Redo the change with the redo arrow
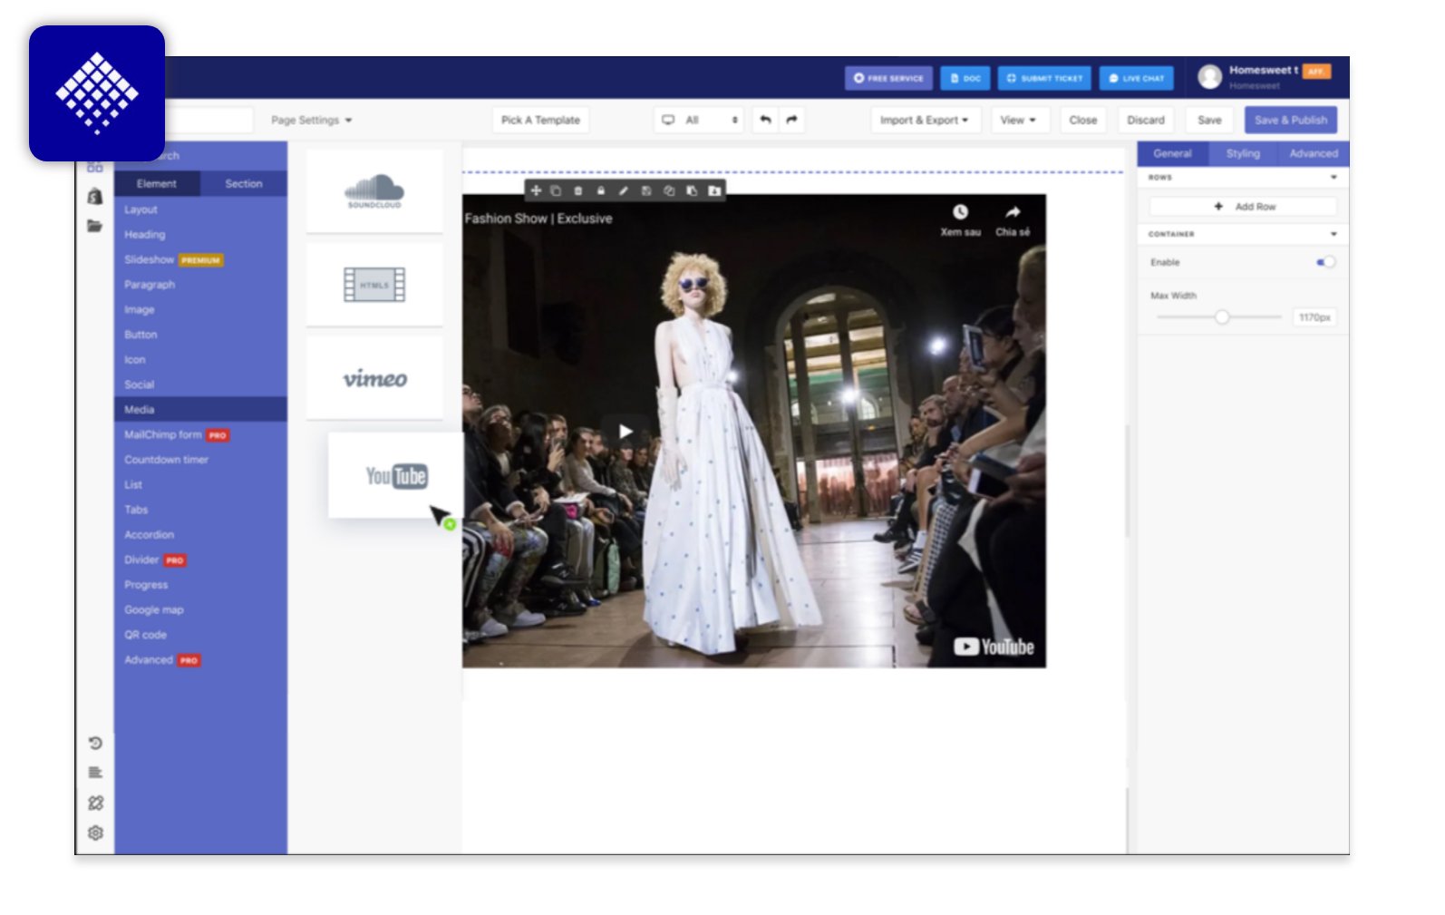The width and height of the screenshot is (1445, 915). pos(791,120)
